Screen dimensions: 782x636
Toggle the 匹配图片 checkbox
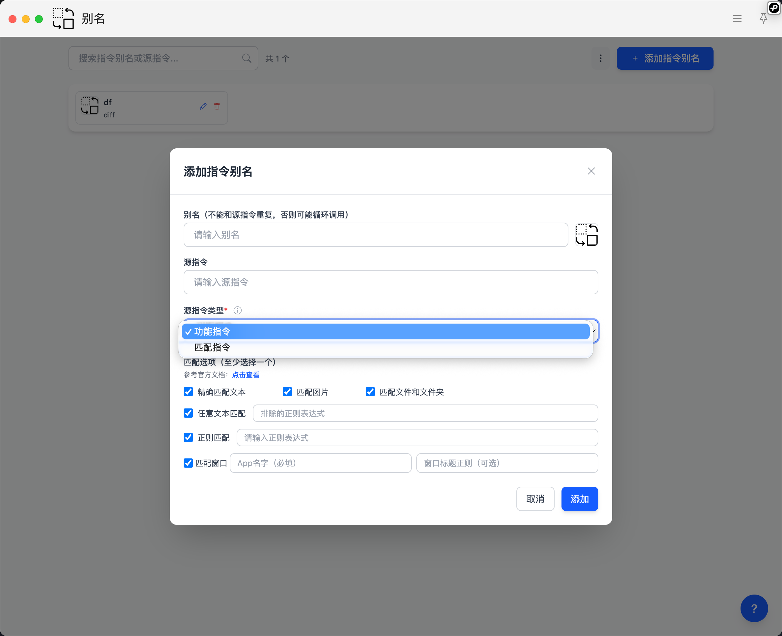[287, 392]
